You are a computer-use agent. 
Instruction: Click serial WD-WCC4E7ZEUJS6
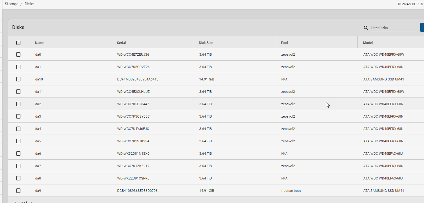[133, 54]
